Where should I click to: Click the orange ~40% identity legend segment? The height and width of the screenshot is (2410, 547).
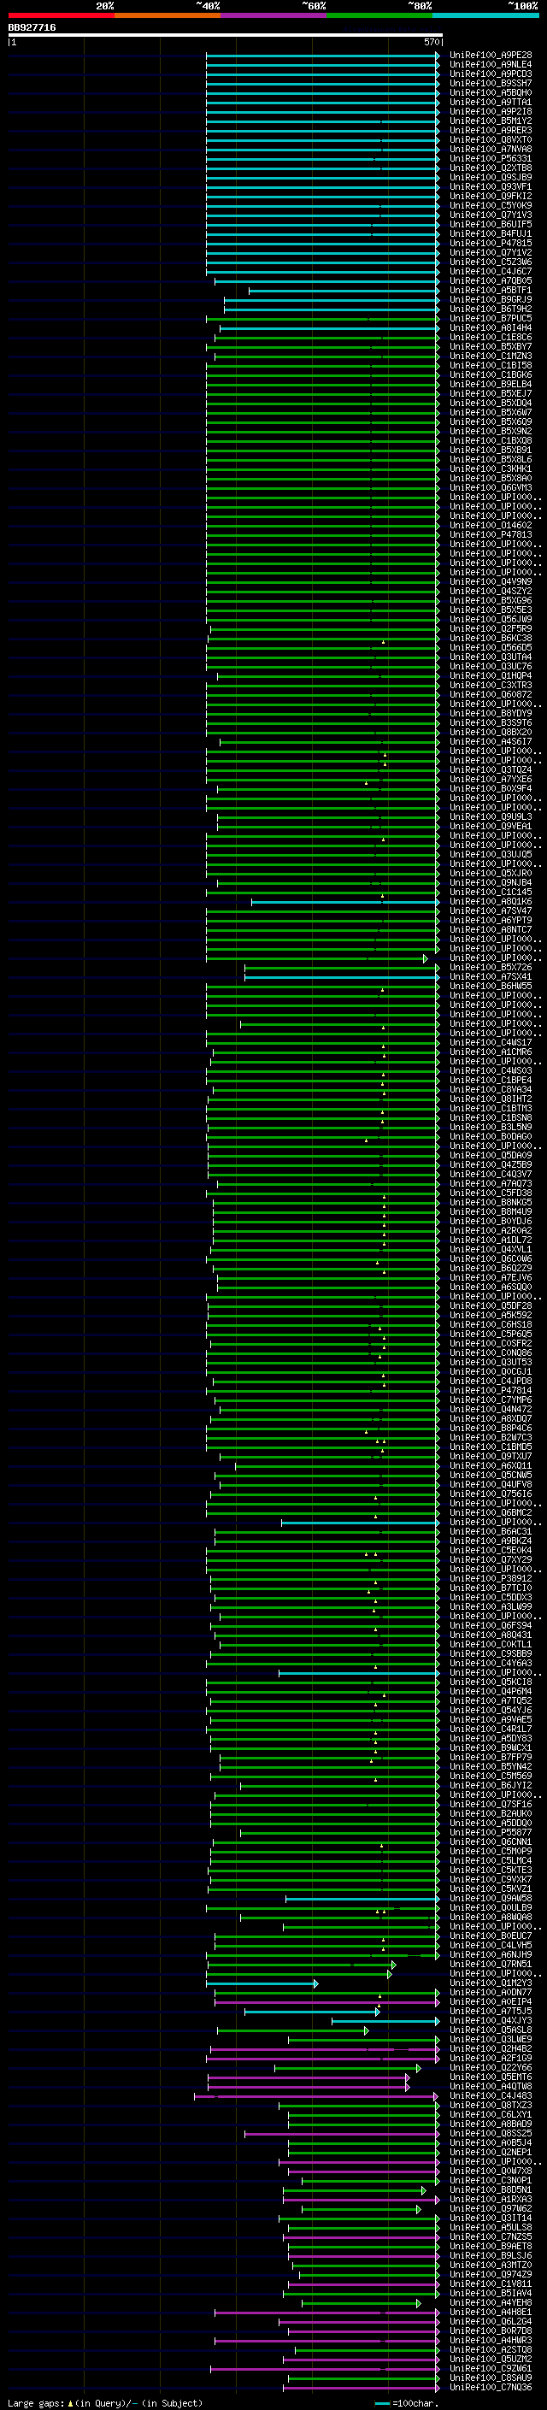click(168, 15)
